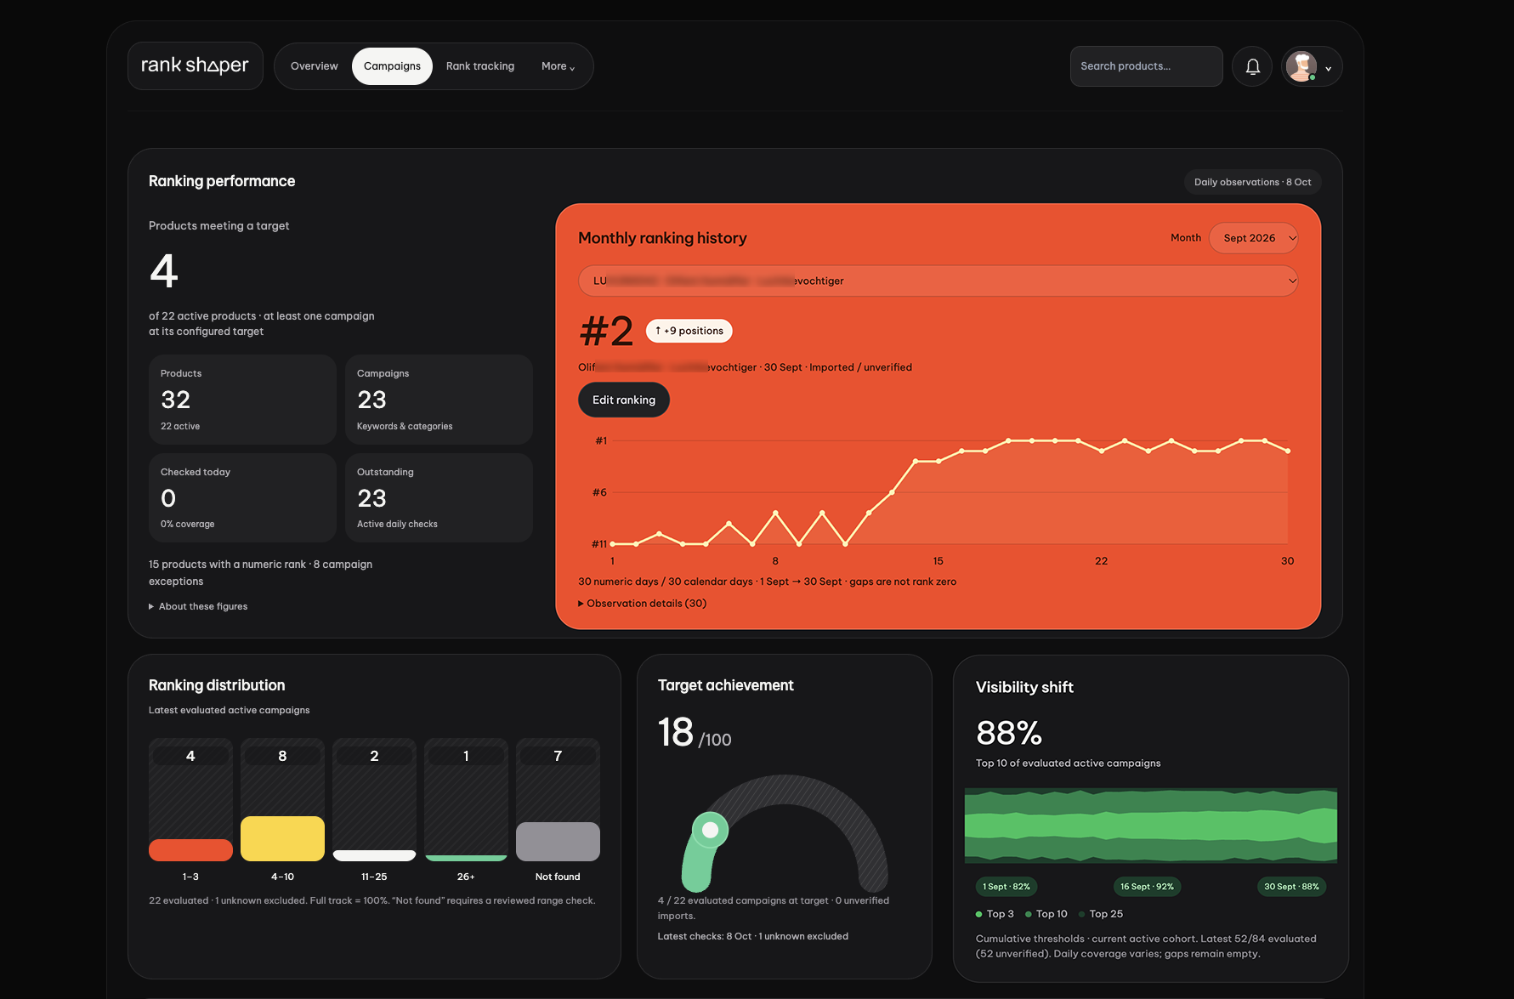1514x999 pixels.
Task: Toggle the Top 3 legend item
Action: click(995, 914)
